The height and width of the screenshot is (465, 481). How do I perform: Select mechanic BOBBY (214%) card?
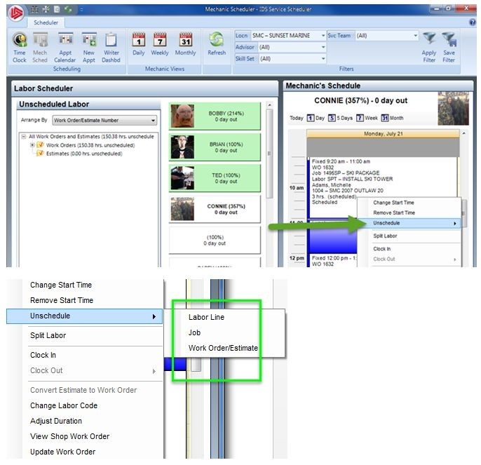pos(215,116)
